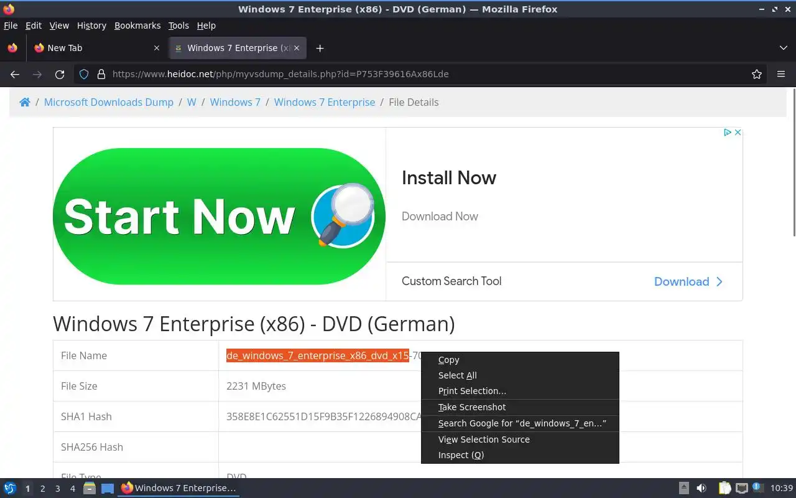
Task: Open the network tray icon
Action: 741,488
